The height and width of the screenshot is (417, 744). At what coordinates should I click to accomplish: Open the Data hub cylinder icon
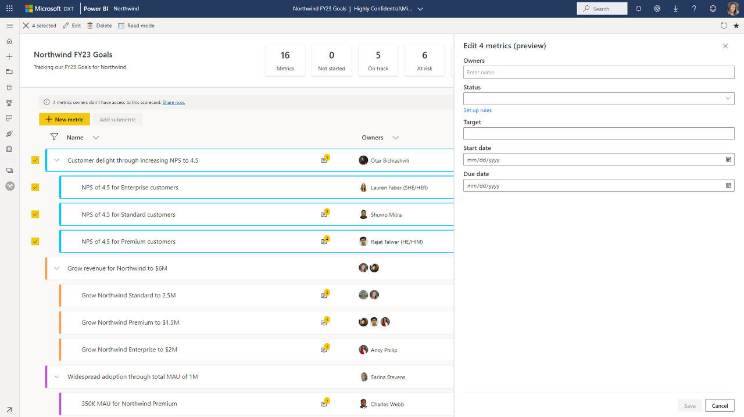9,88
